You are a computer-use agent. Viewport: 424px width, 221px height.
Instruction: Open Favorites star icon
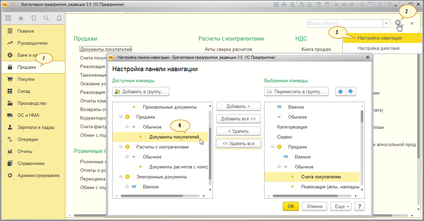click(x=21, y=18)
